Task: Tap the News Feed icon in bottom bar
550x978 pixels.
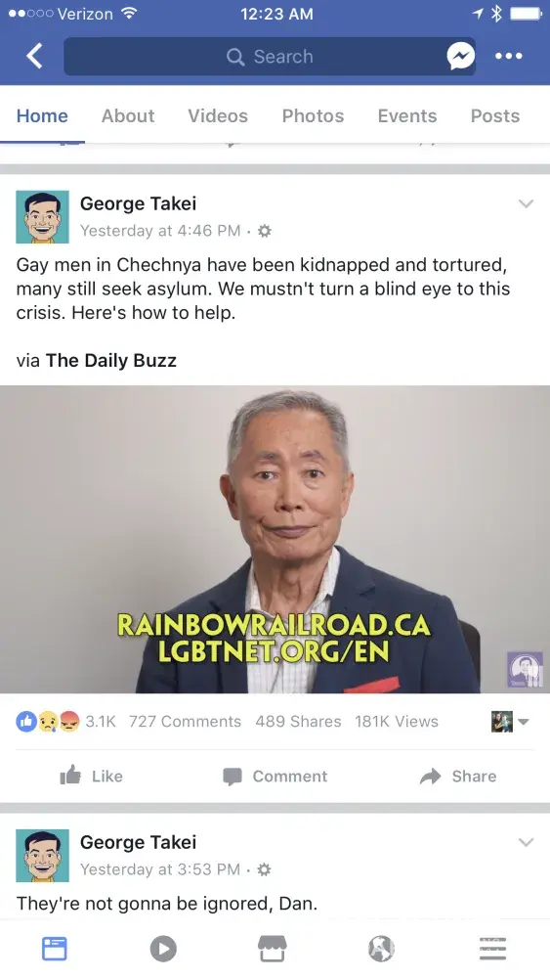Action: coord(54,949)
